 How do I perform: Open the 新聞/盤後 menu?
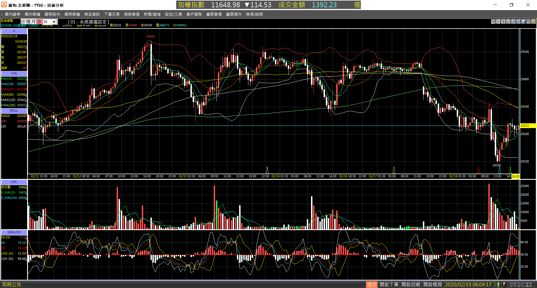pos(152,14)
